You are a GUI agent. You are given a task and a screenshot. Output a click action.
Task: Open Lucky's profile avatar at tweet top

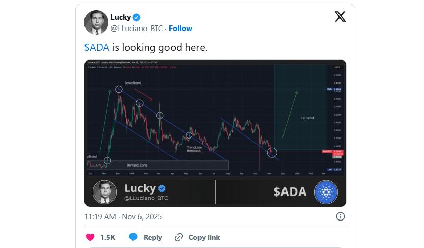[x=96, y=22]
